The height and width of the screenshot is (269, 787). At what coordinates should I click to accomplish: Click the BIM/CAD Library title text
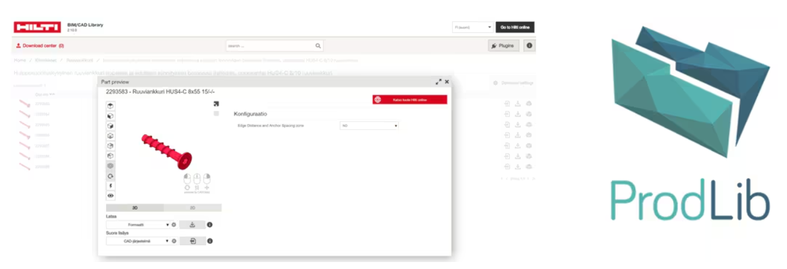(85, 25)
